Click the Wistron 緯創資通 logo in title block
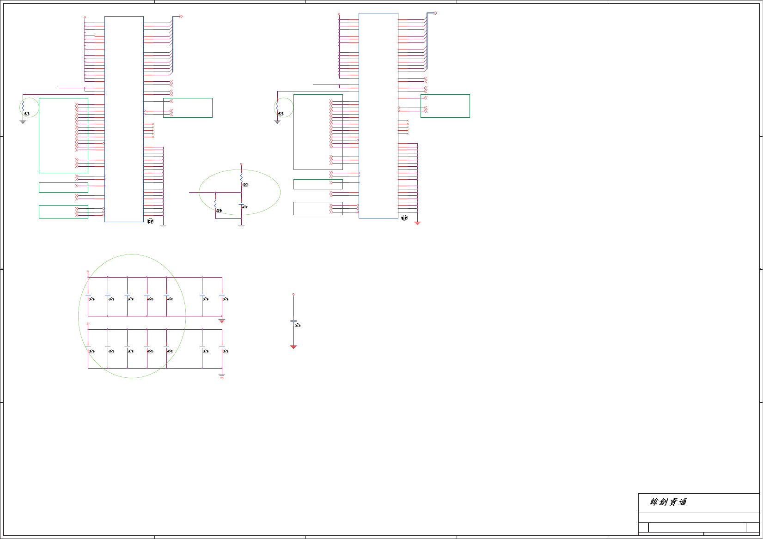 click(x=668, y=502)
